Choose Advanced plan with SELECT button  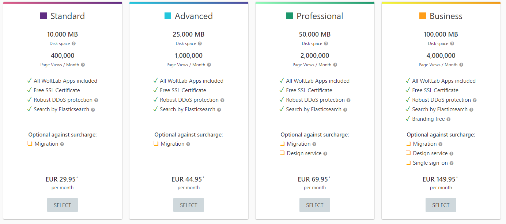[x=189, y=205]
